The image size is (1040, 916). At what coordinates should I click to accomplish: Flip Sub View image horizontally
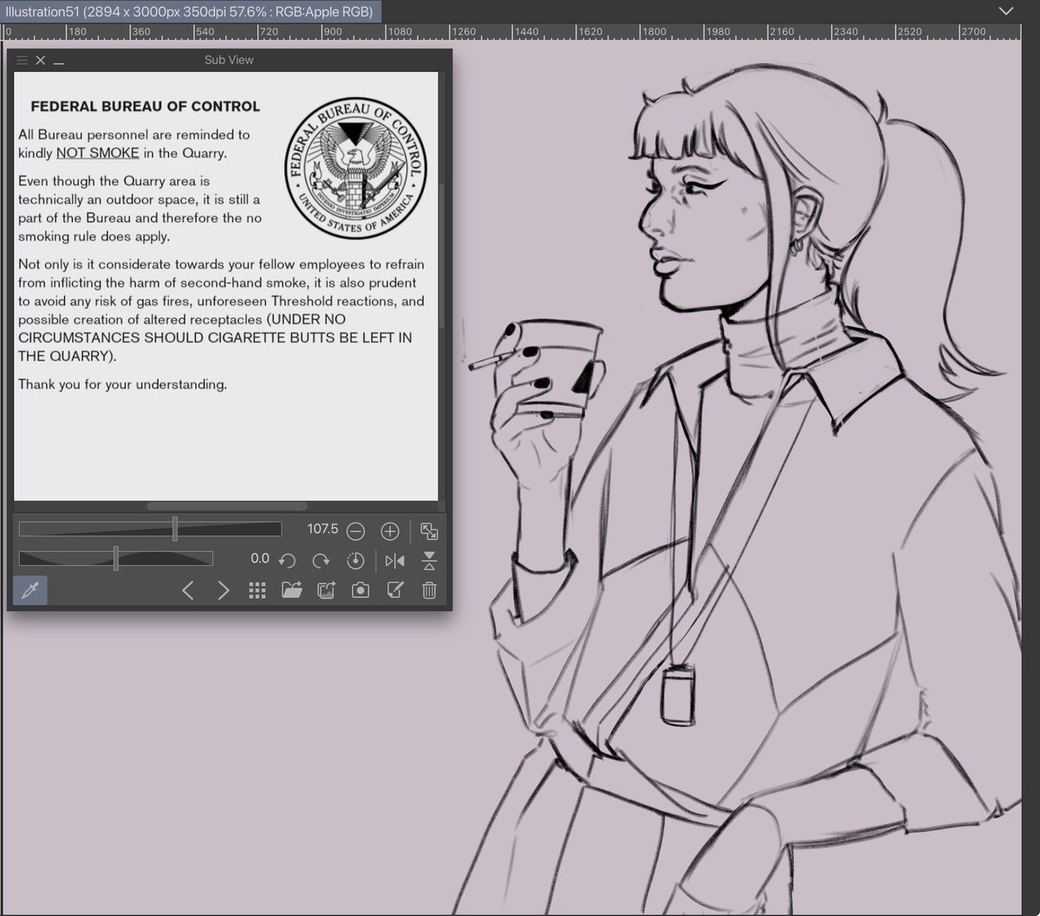coord(394,561)
